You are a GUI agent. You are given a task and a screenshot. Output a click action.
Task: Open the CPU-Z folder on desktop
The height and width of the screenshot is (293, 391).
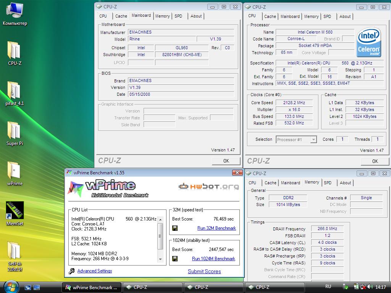[x=15, y=53]
